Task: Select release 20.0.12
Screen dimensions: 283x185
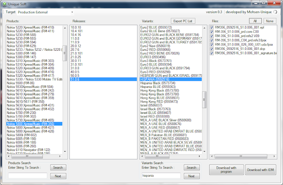Action: 76,46
